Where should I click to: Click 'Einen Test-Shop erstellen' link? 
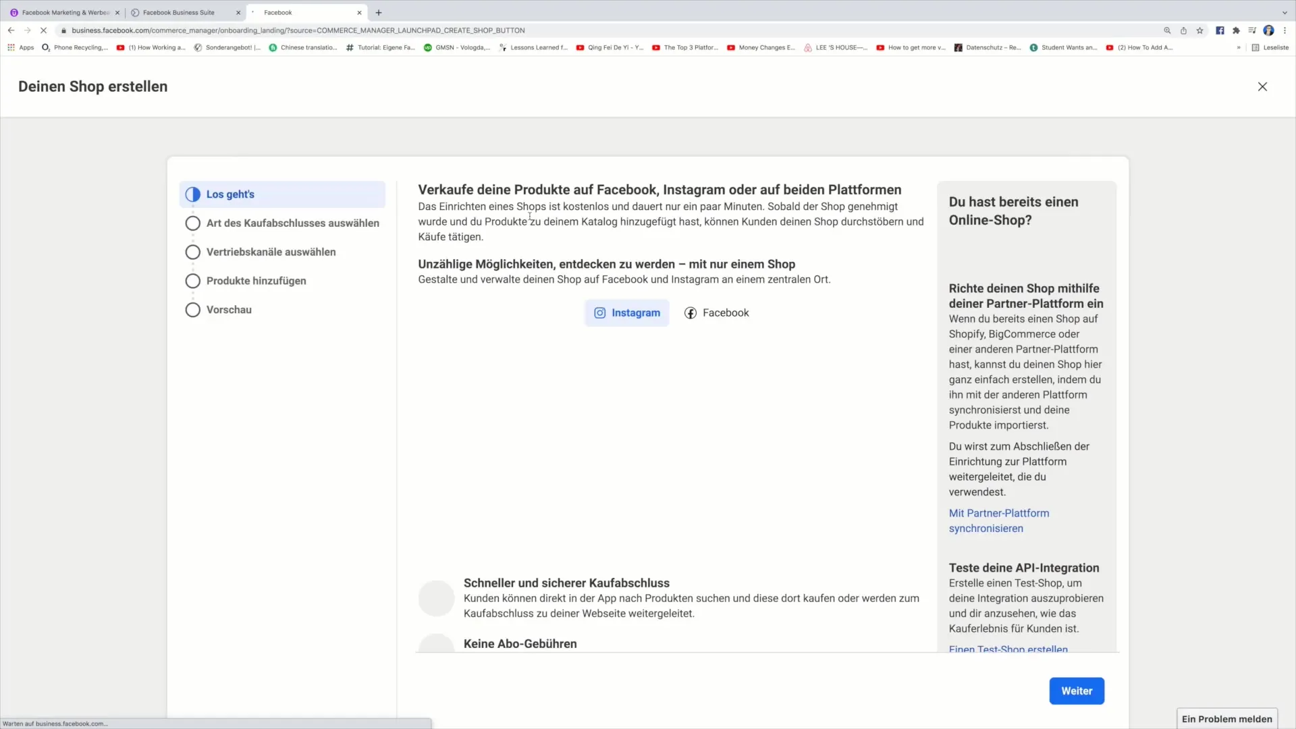point(1008,649)
